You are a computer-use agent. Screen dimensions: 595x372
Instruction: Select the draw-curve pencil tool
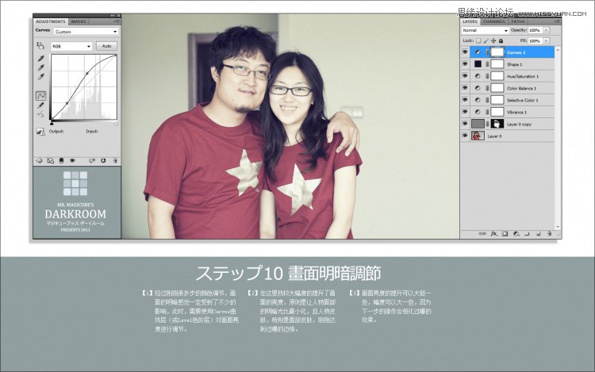tap(40, 105)
